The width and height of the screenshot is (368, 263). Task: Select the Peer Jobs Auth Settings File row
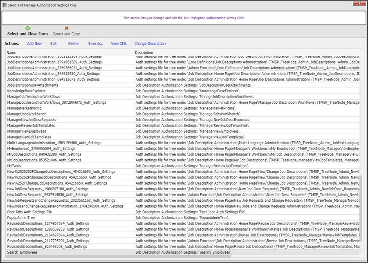(x=183, y=212)
